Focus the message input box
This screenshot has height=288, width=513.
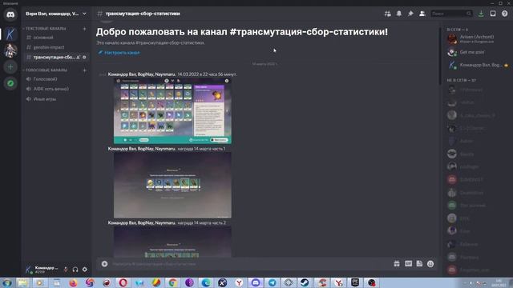250,264
